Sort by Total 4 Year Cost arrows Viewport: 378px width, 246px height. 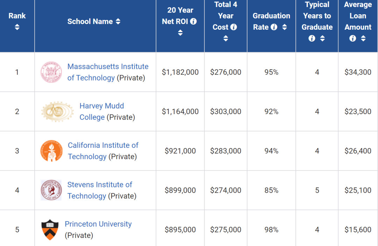coord(226,38)
